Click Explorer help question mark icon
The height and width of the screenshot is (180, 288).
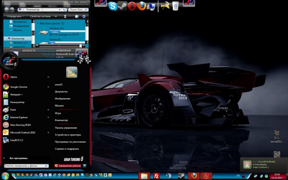click(84, 16)
